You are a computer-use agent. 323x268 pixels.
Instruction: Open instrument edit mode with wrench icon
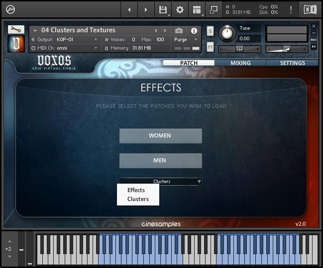(x=16, y=30)
